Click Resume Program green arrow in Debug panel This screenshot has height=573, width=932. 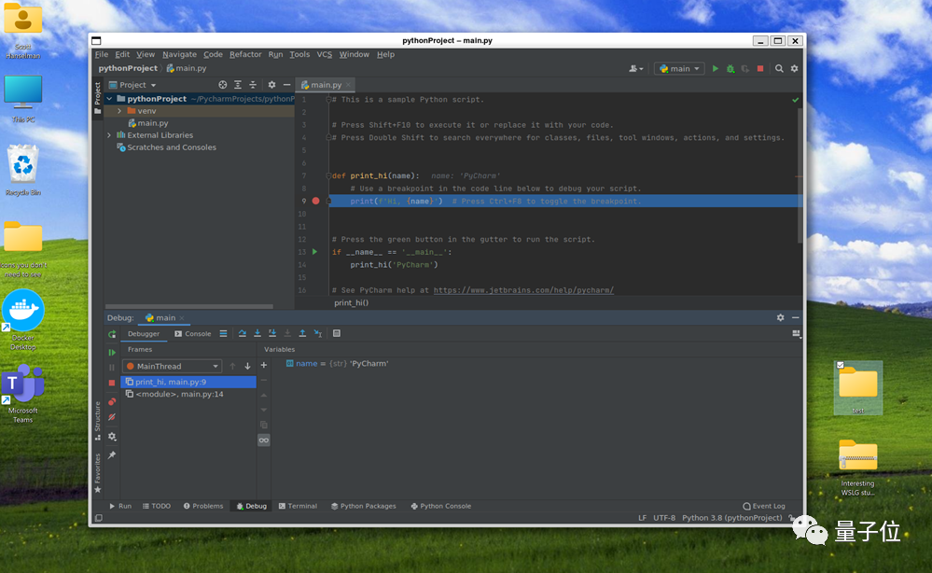[x=112, y=353]
